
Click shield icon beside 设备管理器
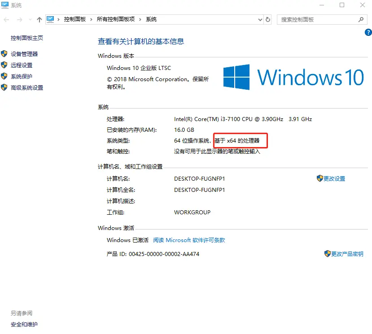click(x=4, y=54)
